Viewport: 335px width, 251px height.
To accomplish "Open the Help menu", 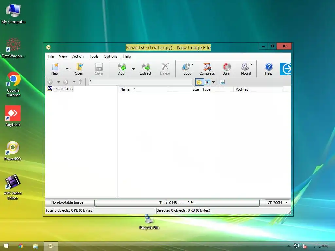I will coord(127,56).
